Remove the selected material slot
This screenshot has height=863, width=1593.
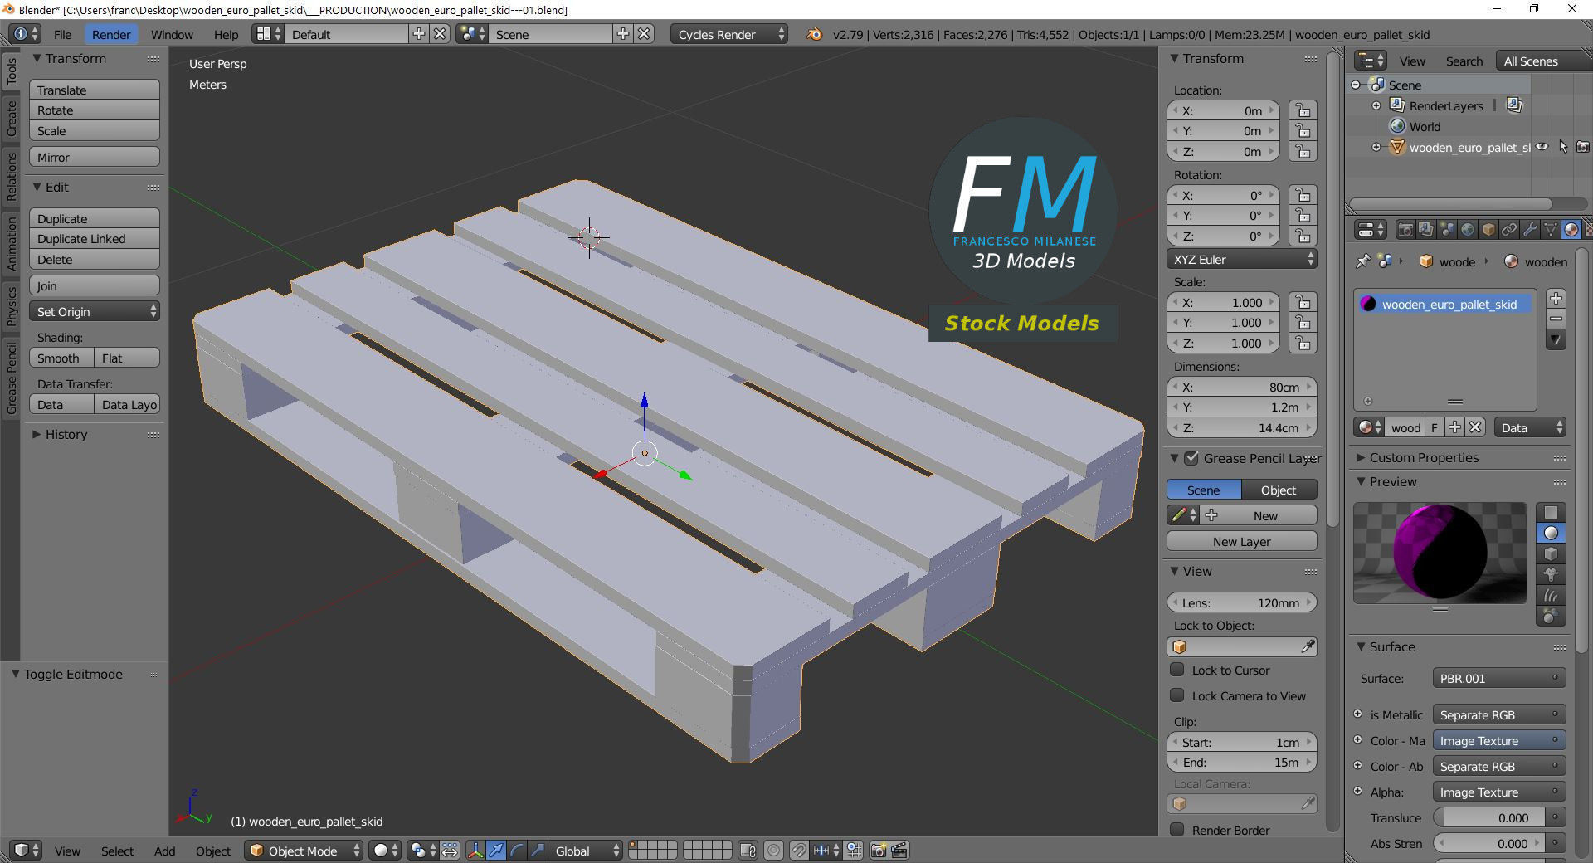point(1556,319)
